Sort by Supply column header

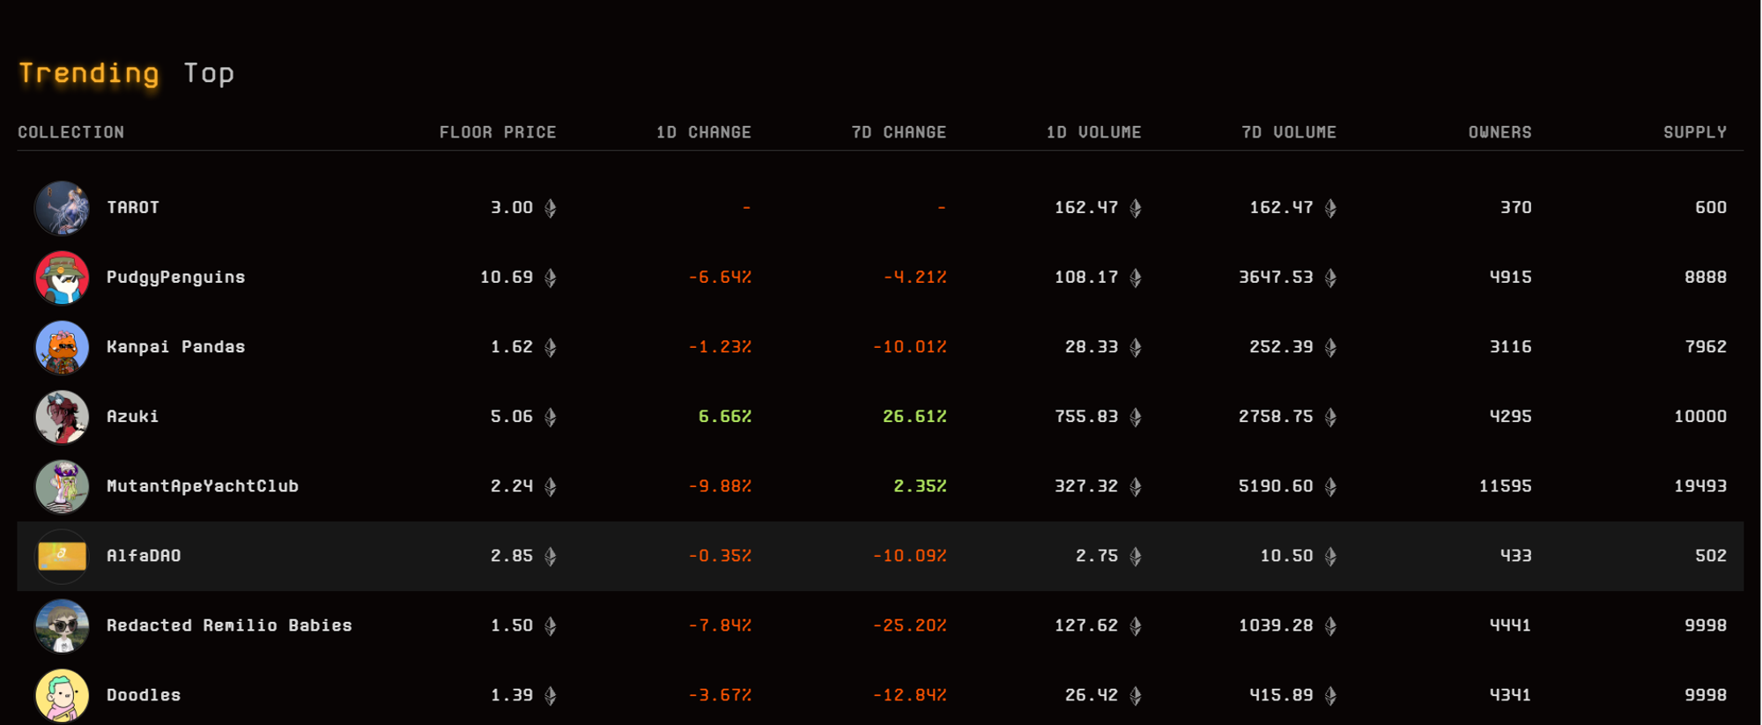pyautogui.click(x=1694, y=132)
